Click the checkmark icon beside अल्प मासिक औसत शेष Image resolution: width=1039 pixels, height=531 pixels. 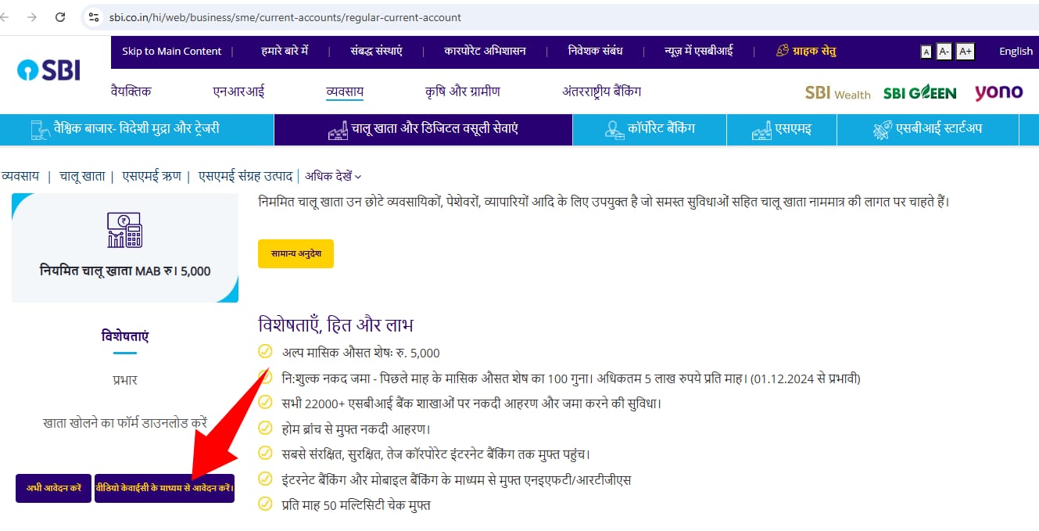click(265, 353)
